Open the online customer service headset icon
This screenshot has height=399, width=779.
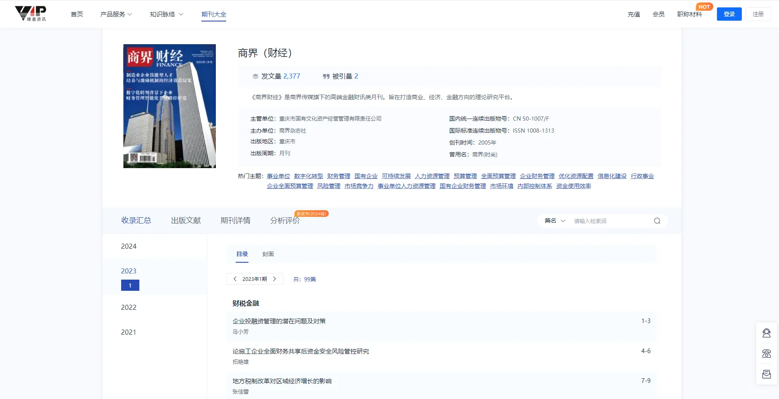coord(767,332)
